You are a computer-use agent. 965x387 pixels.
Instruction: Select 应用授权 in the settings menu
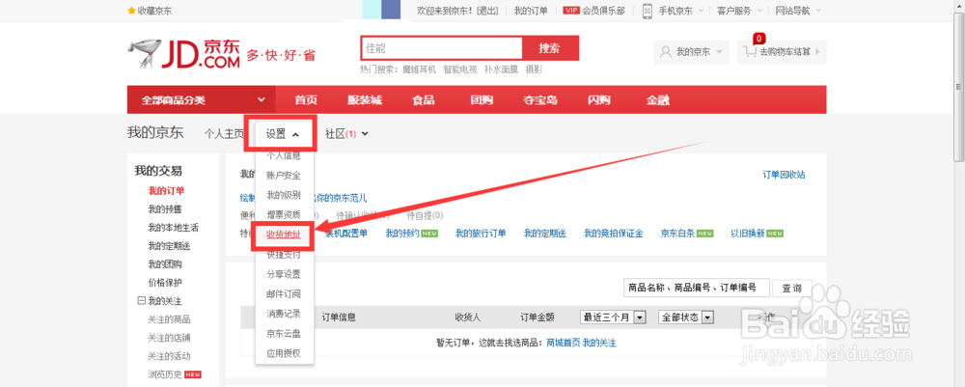[x=283, y=353]
